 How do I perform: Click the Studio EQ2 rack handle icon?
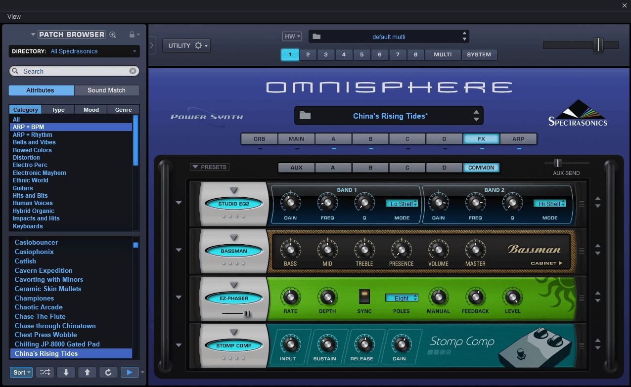tap(582, 204)
